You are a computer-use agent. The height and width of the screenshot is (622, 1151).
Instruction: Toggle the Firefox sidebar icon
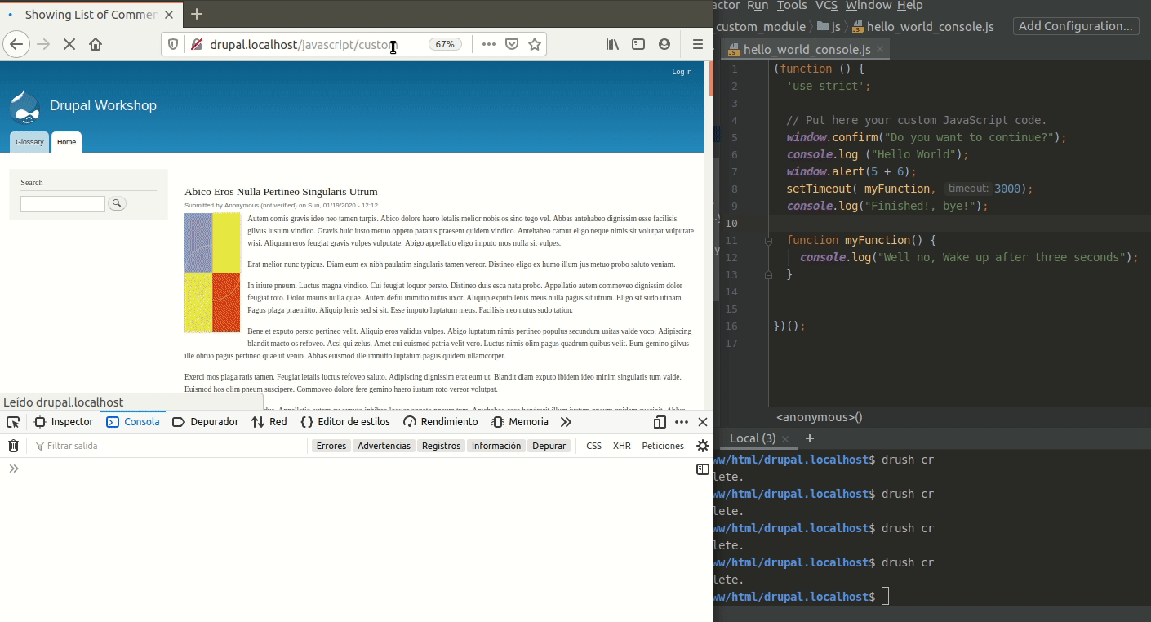[638, 44]
